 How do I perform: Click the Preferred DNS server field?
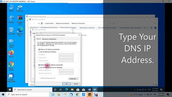tap(66, 70)
